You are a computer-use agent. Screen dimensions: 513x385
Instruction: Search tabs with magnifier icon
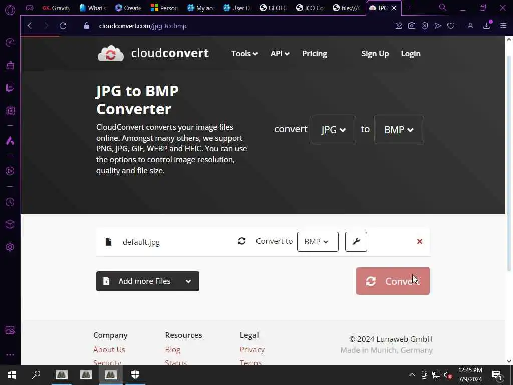(442, 7)
